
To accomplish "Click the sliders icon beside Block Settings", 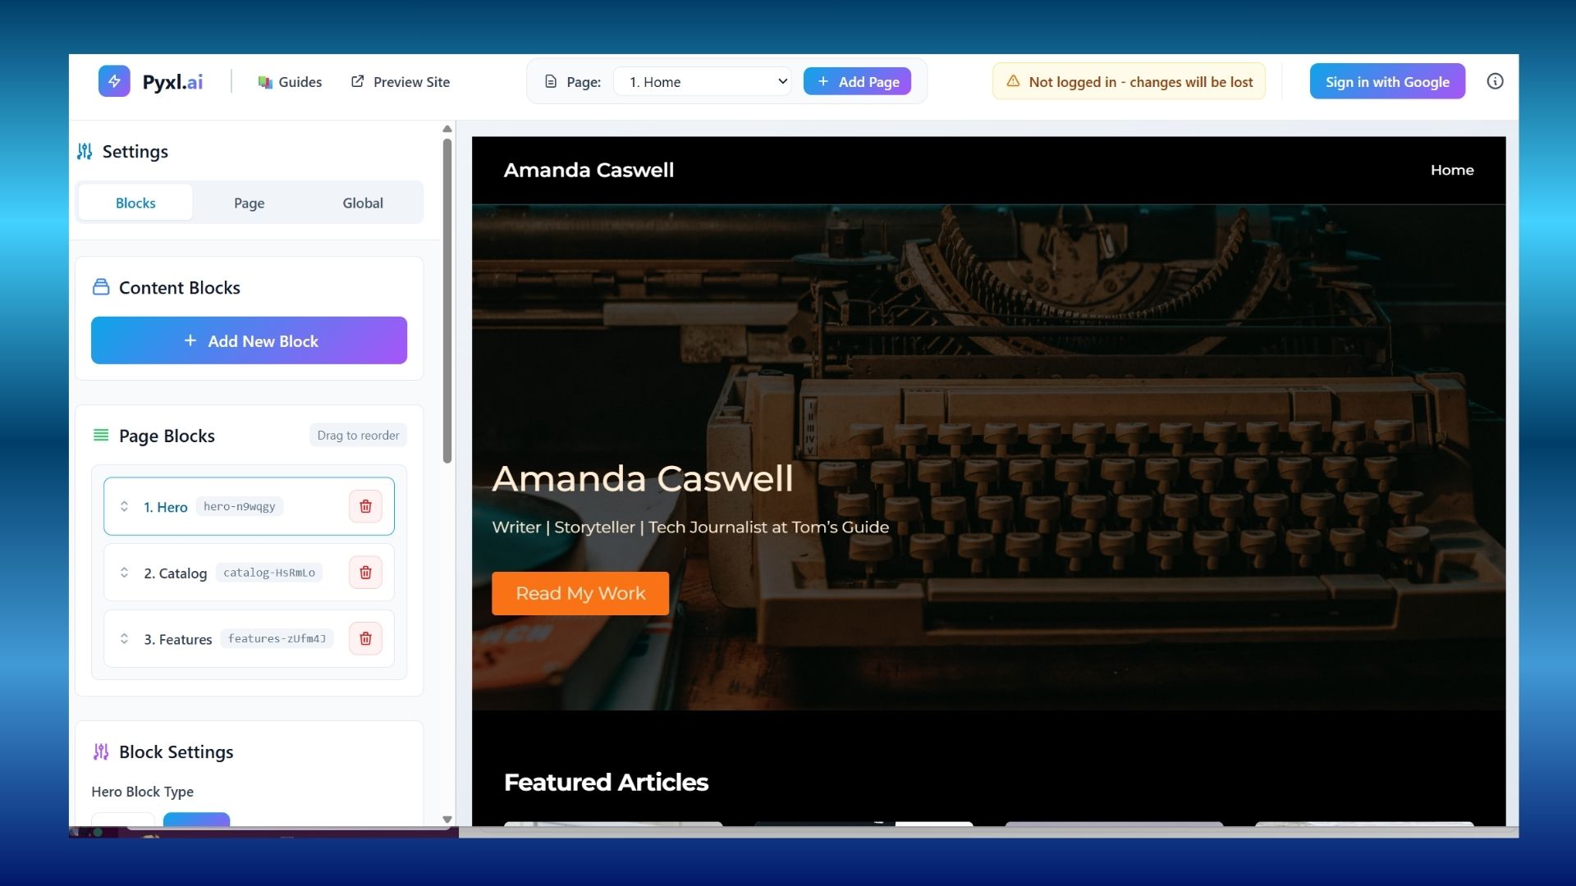I will (x=101, y=751).
